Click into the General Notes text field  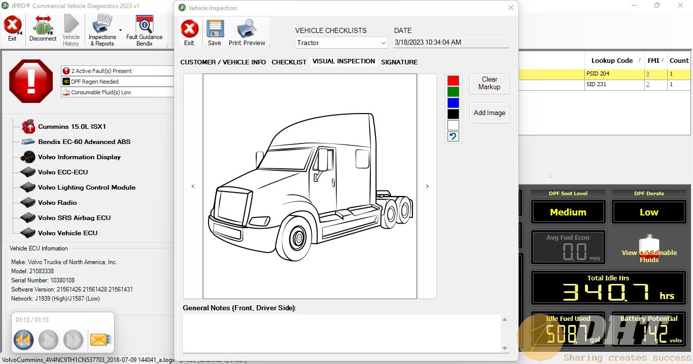coord(341,333)
